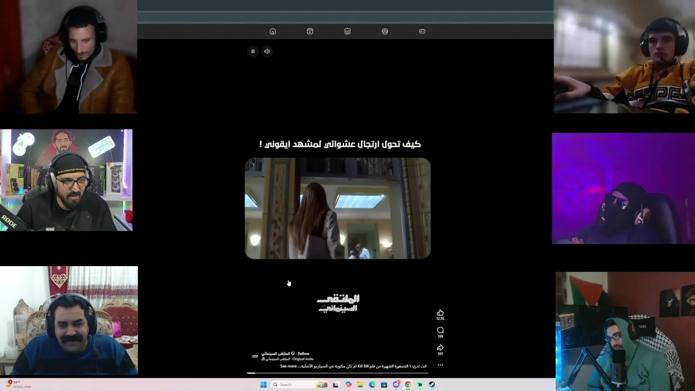
Task: Open Microsoft Edge from the taskbar
Action: [372, 384]
